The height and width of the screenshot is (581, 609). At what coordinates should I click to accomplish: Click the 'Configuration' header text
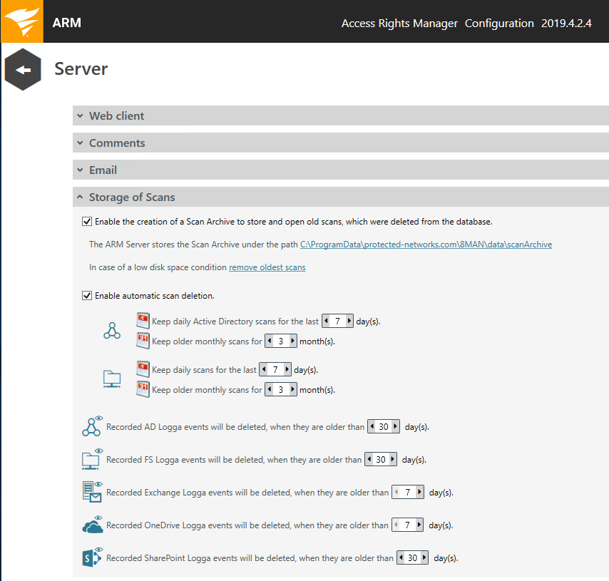pos(499,24)
